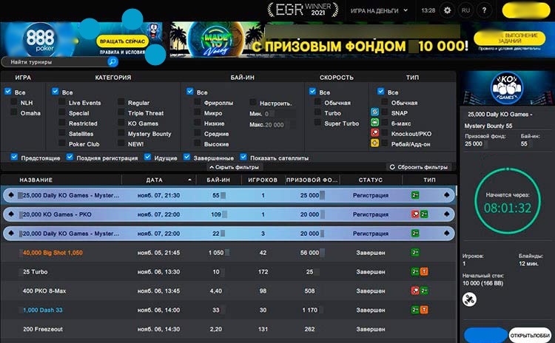Select 25 Turbo tournament row
Screen dimensions: 555x343
tap(229, 271)
